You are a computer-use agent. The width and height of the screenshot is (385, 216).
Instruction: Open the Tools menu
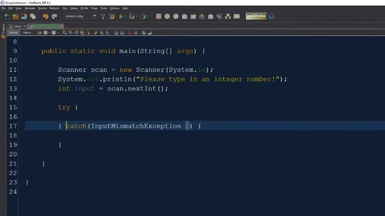103,8
